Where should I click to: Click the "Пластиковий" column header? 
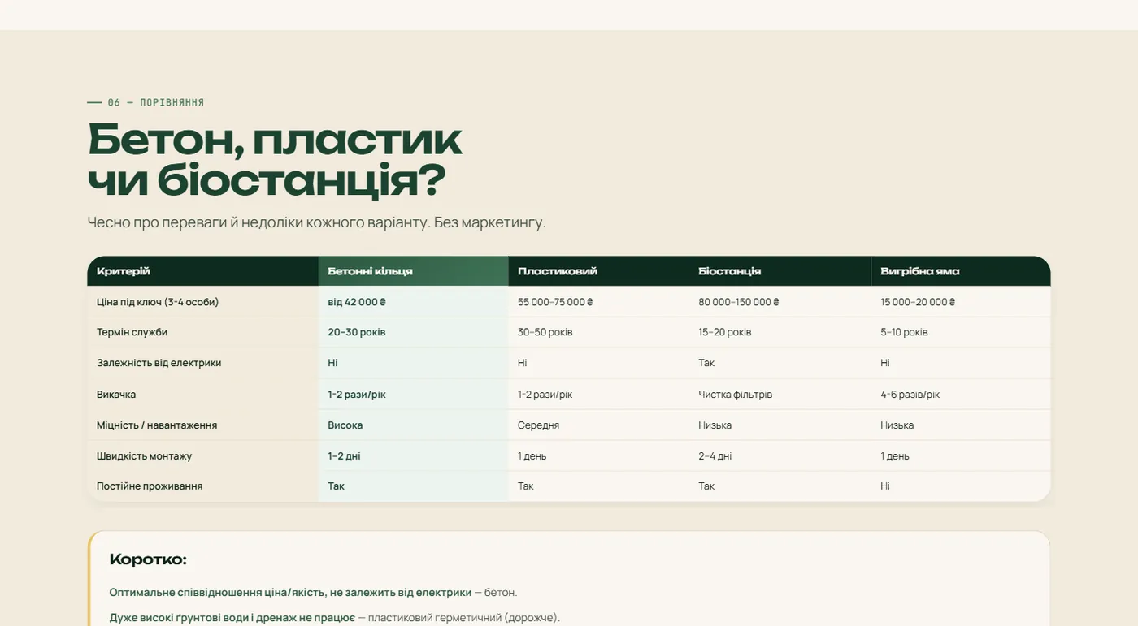tap(558, 271)
